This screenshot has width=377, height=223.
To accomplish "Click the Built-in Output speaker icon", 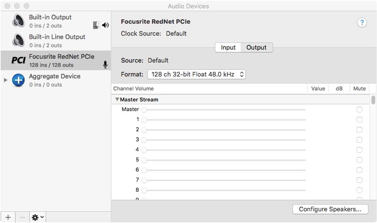I will (18, 21).
